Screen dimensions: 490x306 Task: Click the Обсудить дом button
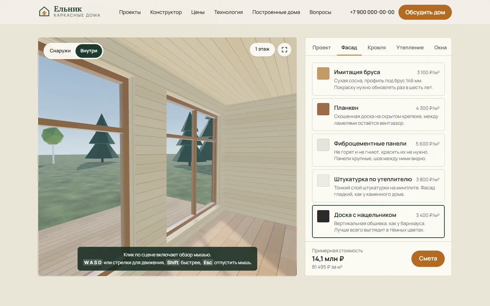point(425,12)
